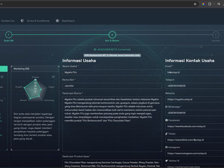This screenshot has width=224, height=168.
Task: Click the shield icon beside Terms & Conditions
Action: coord(22,21)
